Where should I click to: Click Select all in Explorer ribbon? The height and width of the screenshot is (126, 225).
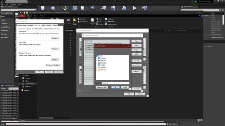pyautogui.click(x=109, y=19)
